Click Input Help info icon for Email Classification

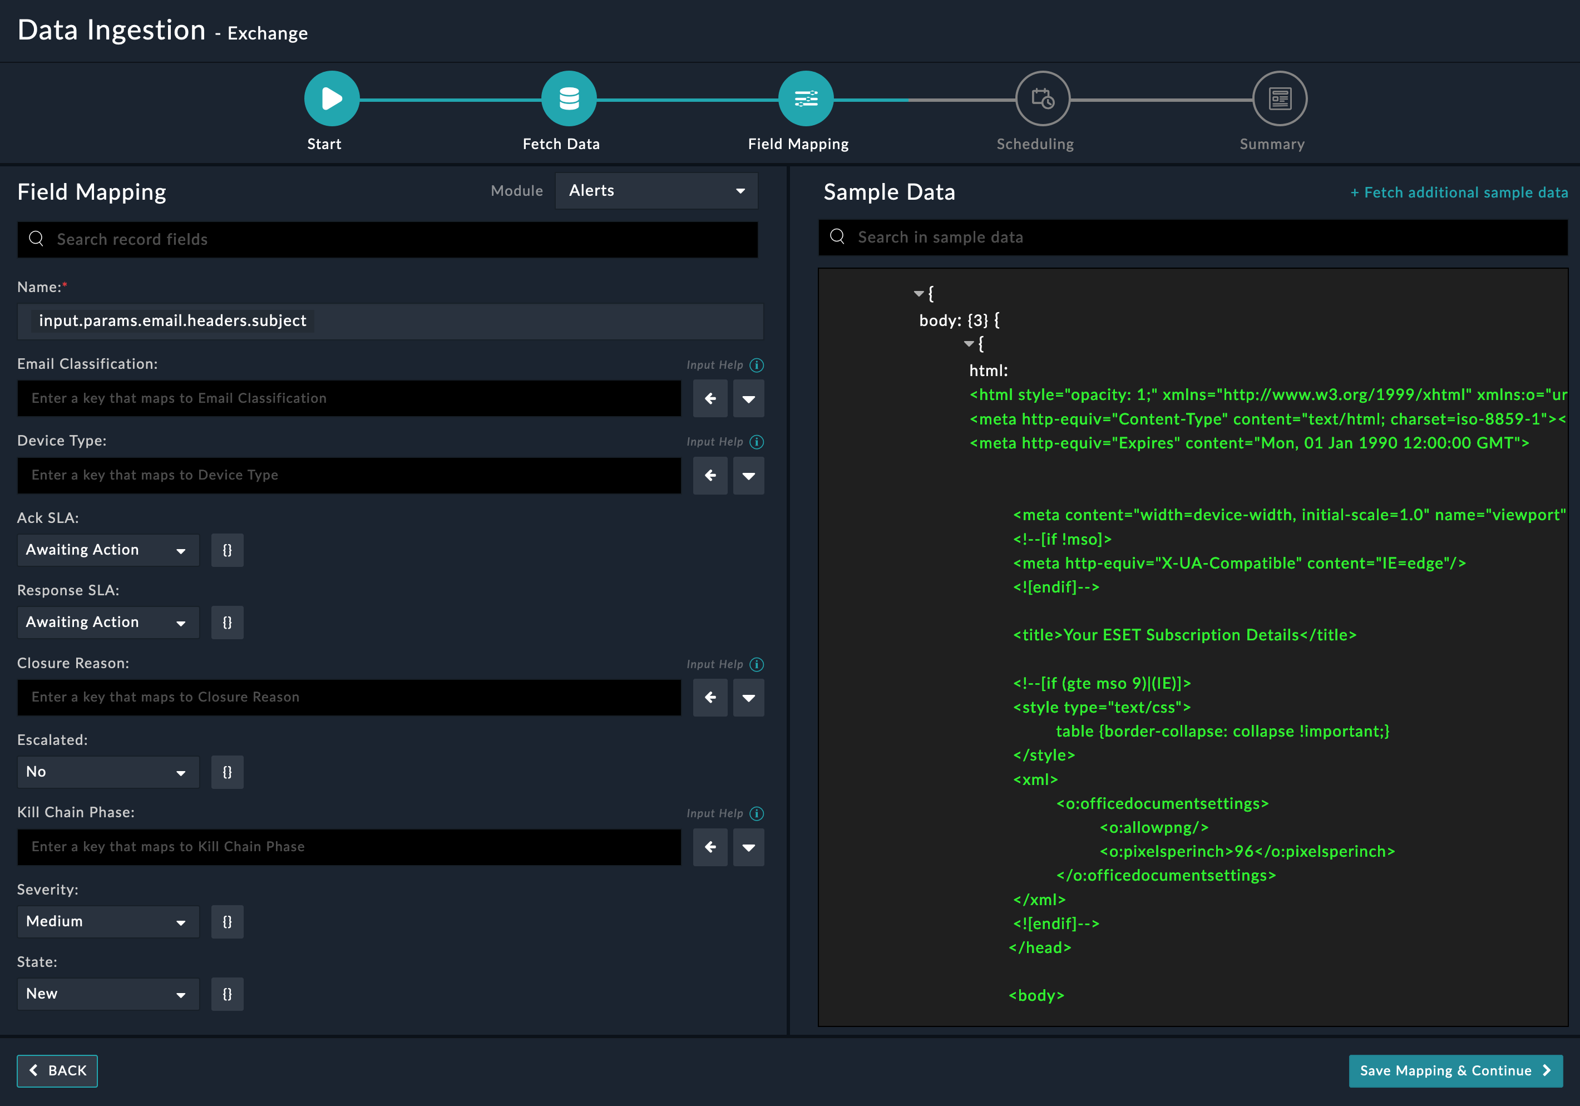click(x=756, y=365)
